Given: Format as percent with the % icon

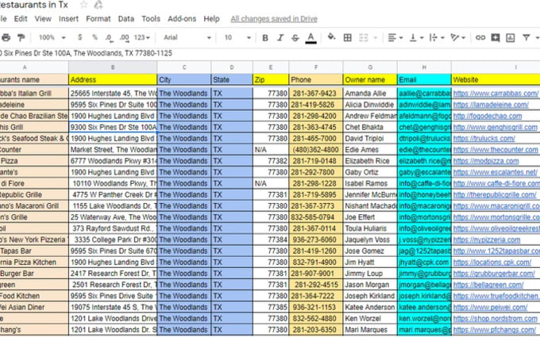Looking at the screenshot, I should (x=95, y=37).
